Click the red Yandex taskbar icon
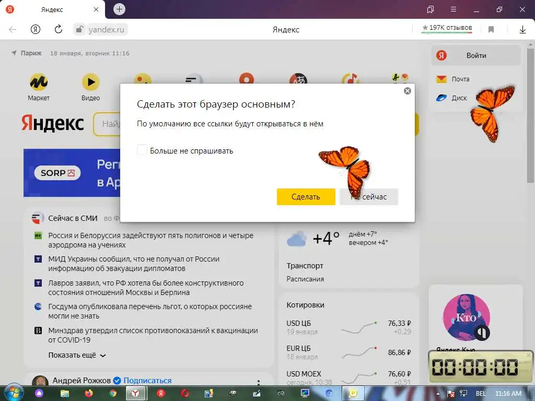The image size is (535, 401). click(x=161, y=394)
